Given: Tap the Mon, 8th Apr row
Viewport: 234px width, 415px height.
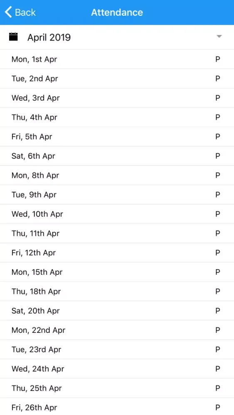Looking at the screenshot, I should tap(117, 175).
